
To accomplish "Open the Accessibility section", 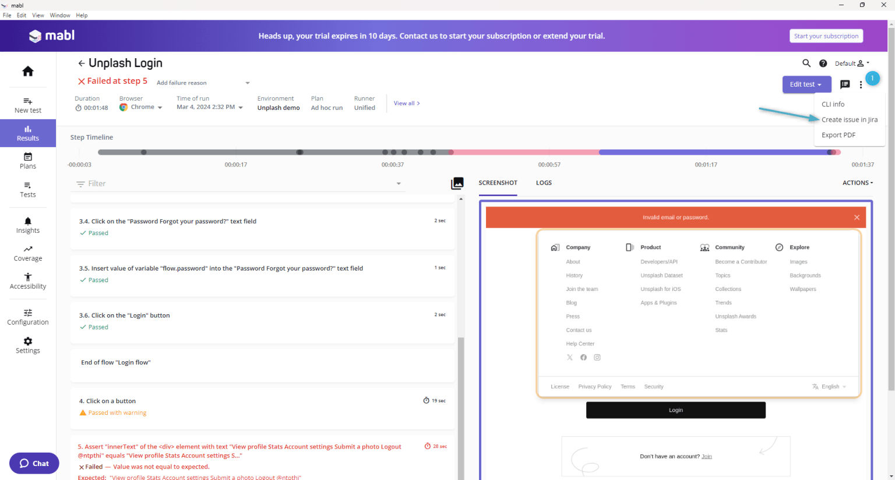I will (27, 281).
